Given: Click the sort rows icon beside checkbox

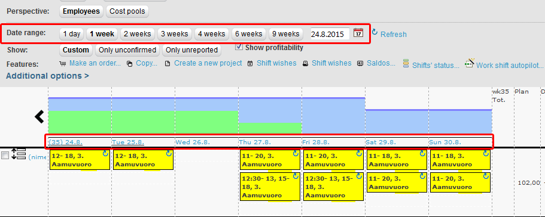Looking at the screenshot, I should coord(19,154).
